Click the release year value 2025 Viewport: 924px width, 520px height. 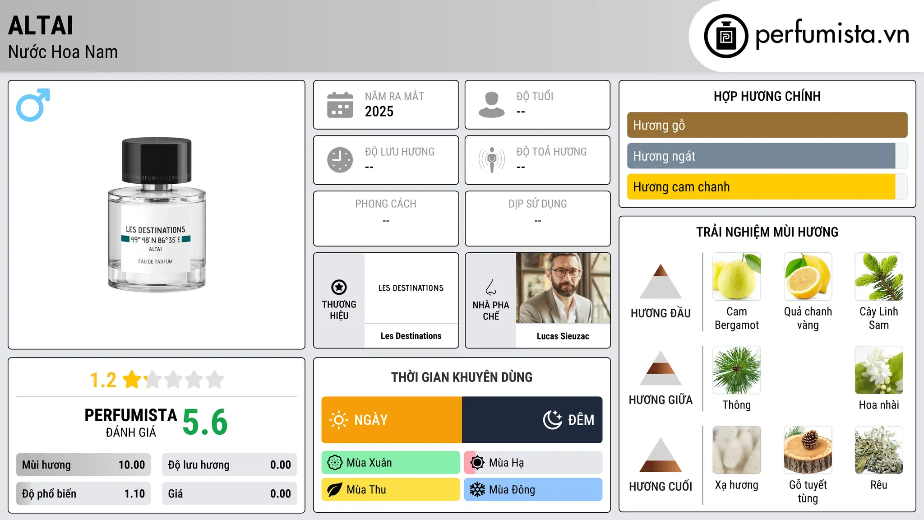pyautogui.click(x=379, y=111)
